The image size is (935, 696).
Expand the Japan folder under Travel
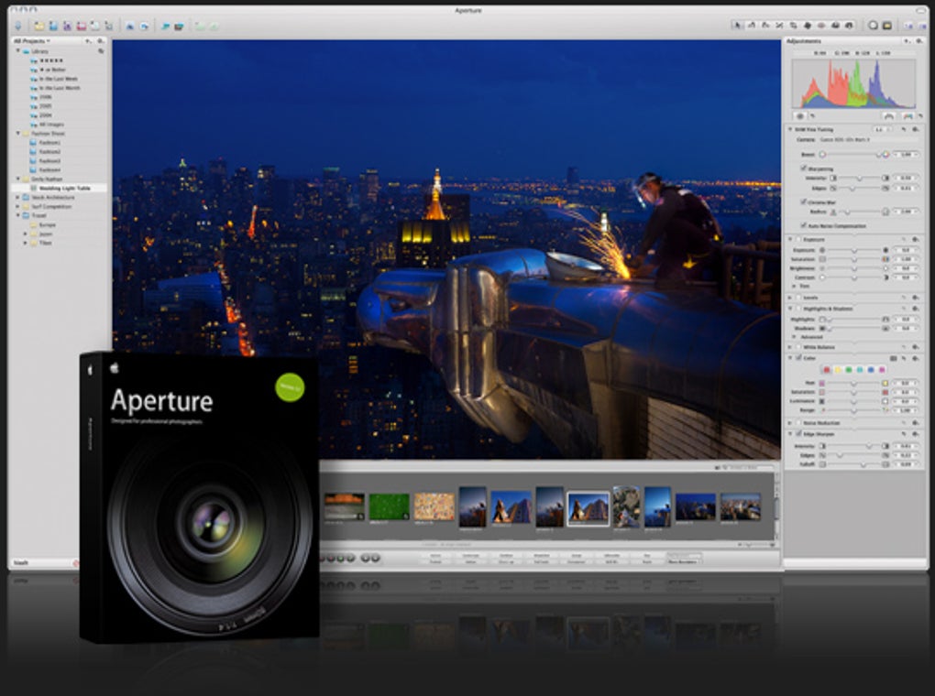[25, 234]
